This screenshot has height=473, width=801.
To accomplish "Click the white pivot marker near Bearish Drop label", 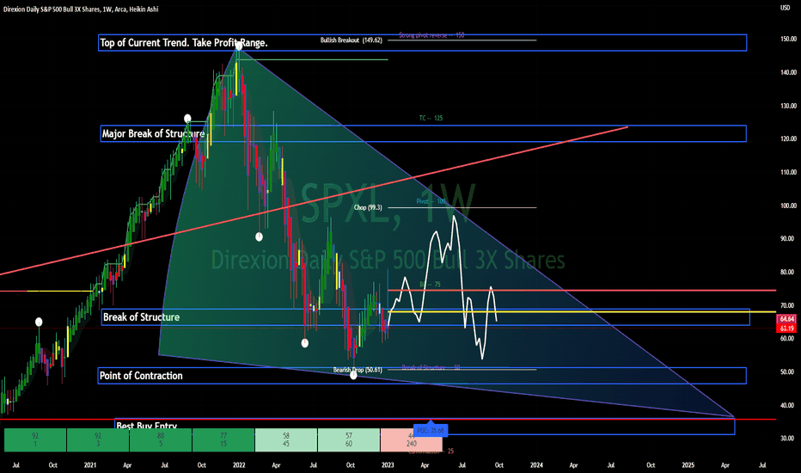I will (x=353, y=375).
